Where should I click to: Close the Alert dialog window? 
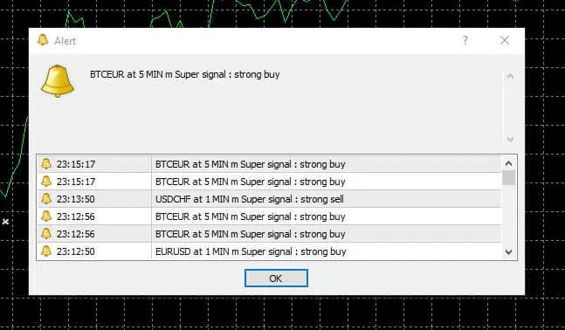(x=505, y=40)
